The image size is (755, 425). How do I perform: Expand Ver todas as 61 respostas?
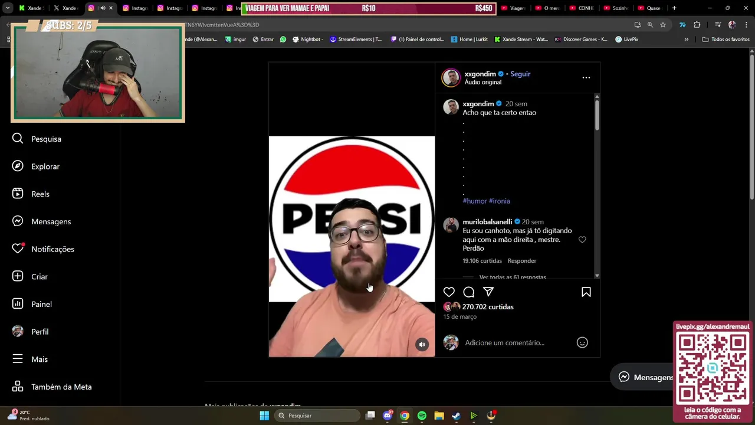point(513,277)
